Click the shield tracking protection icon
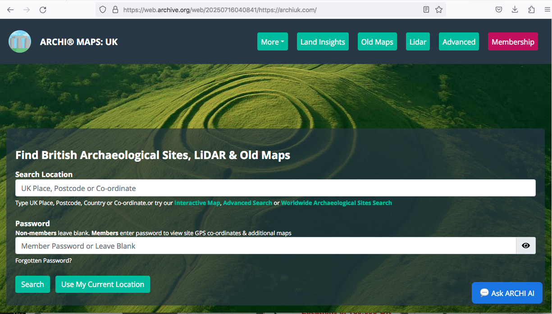Screen dimensions: 552x314 pyautogui.click(x=103, y=9)
